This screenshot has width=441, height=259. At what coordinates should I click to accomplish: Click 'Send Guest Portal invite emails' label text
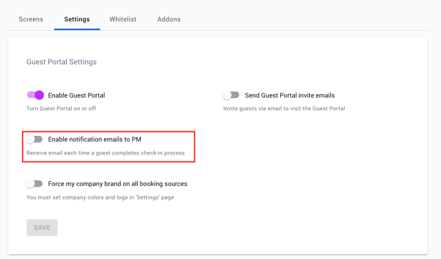(290, 96)
